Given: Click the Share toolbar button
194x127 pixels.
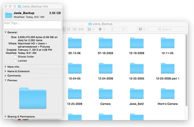Looking at the screenshot, I should 112,29.
